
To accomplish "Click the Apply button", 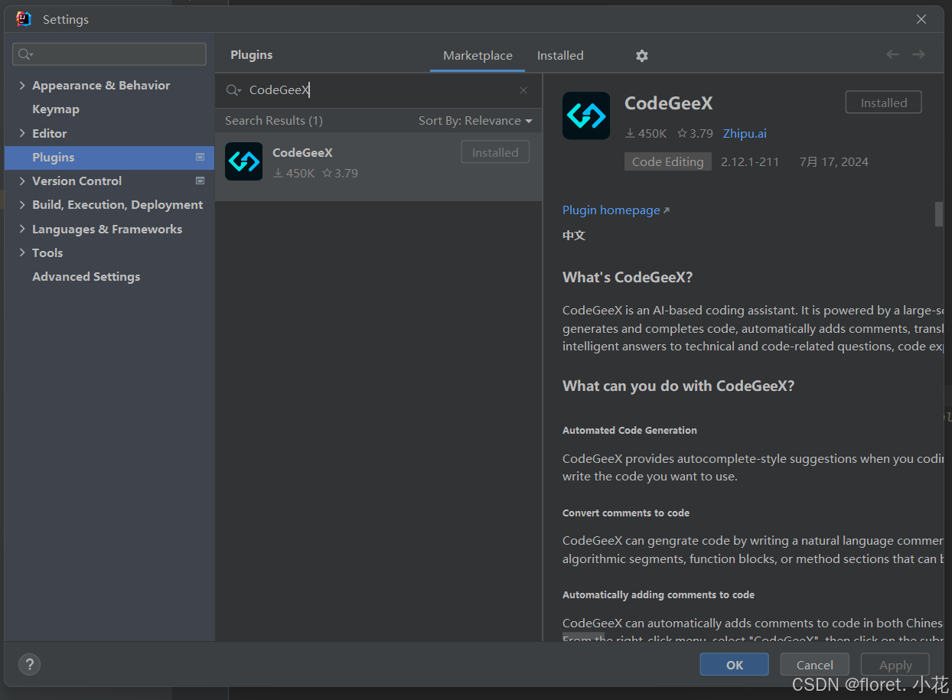I will [x=895, y=665].
